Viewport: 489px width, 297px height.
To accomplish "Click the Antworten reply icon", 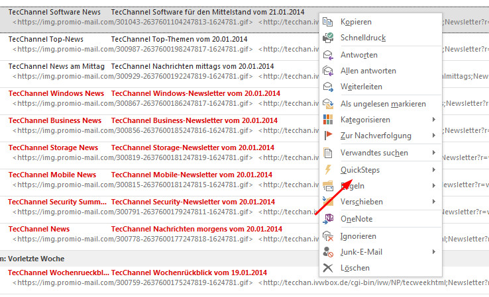I will coord(328,55).
